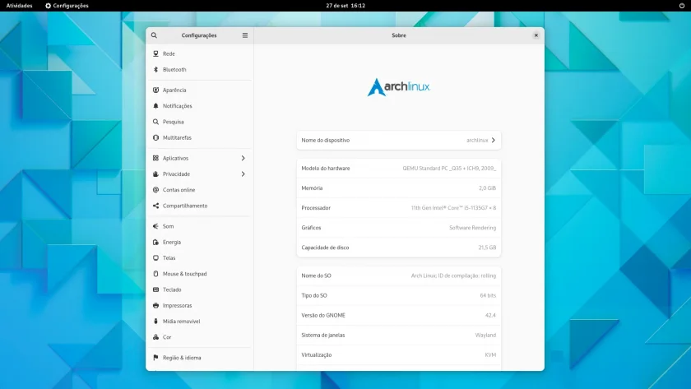Expand Aplicativos with its chevron arrow
The height and width of the screenshot is (389, 691).
click(243, 158)
